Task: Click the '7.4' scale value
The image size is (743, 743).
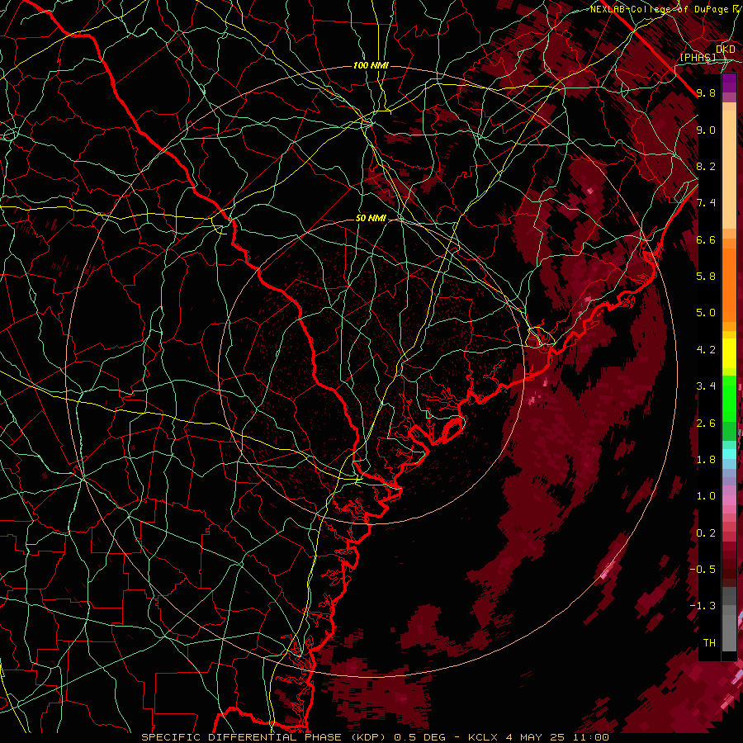Action: tap(706, 203)
